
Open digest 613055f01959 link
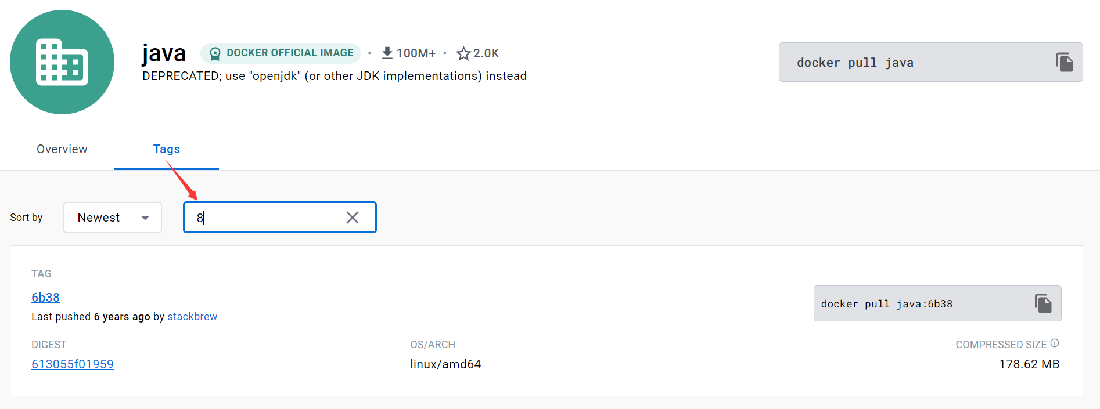73,364
